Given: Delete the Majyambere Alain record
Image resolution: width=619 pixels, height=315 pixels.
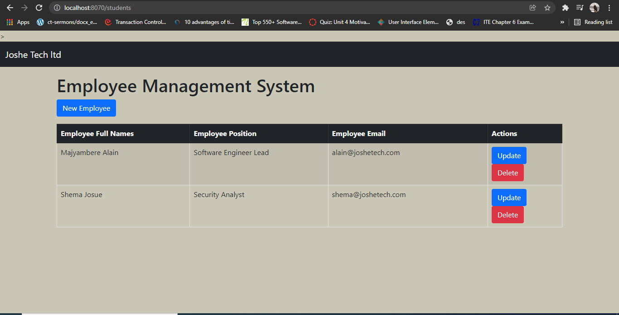Looking at the screenshot, I should (508, 173).
